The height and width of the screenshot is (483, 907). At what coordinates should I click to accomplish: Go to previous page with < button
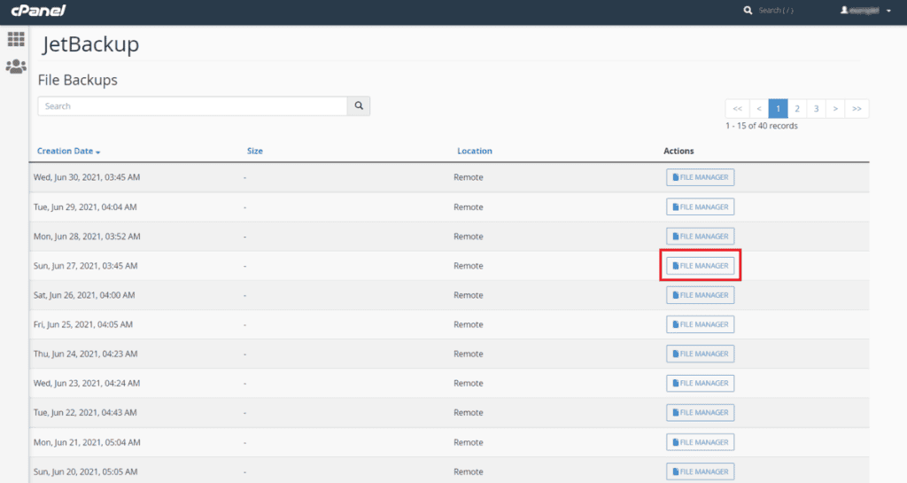759,109
